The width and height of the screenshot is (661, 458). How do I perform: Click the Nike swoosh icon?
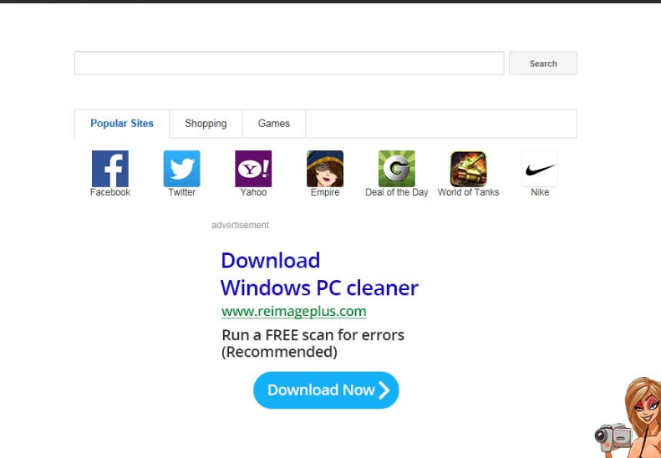540,169
